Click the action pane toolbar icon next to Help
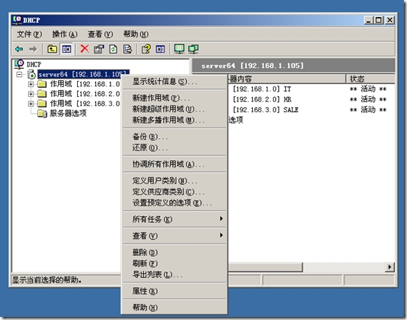 tap(160, 49)
